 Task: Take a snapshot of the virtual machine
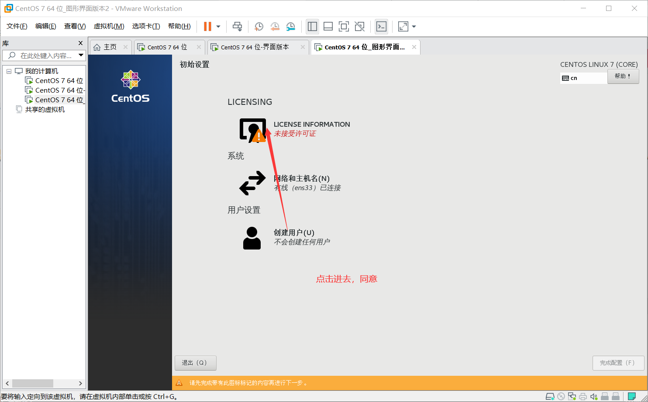[x=259, y=26]
